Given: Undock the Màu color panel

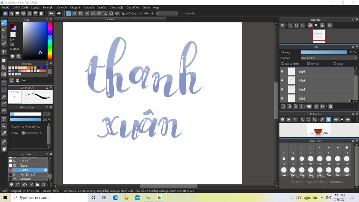Looking at the screenshot, I should coord(47,20).
